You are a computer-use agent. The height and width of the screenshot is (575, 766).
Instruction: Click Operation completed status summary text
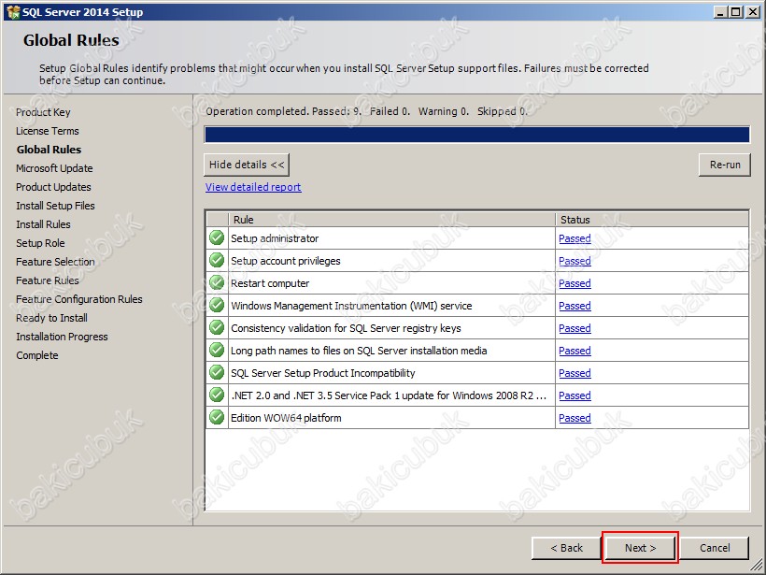pos(366,111)
